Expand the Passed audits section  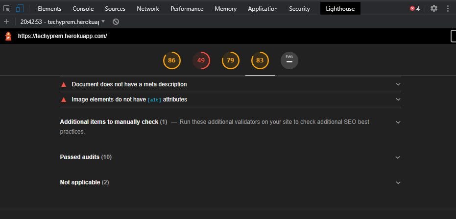tap(398, 158)
